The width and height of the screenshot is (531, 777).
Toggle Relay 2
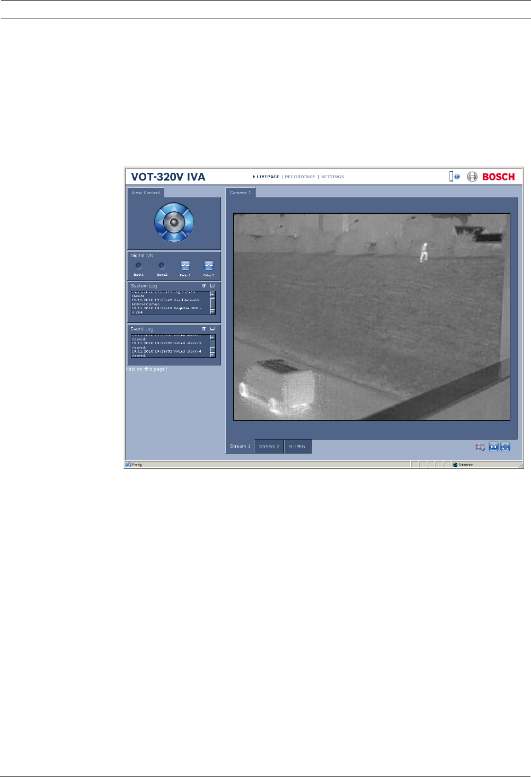[208, 266]
